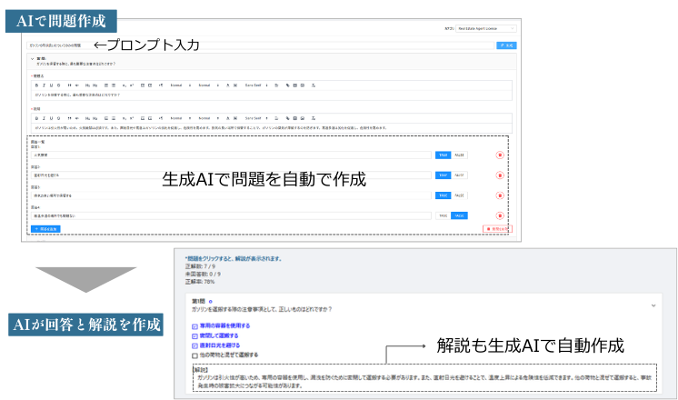Set first answer choice to TRUE
The width and height of the screenshot is (678, 400).
pyautogui.click(x=443, y=155)
